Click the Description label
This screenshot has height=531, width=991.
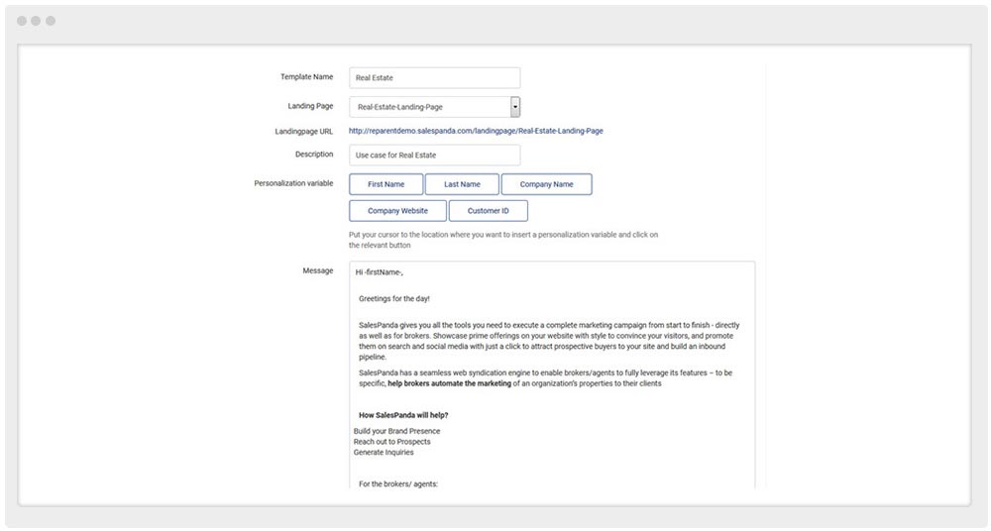coord(314,155)
